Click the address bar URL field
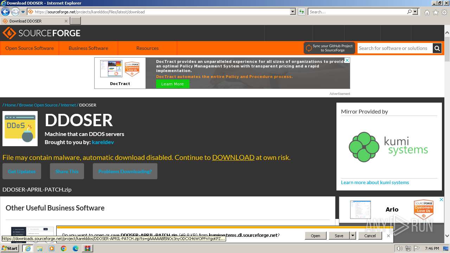This screenshot has width=450, height=253. [x=162, y=12]
